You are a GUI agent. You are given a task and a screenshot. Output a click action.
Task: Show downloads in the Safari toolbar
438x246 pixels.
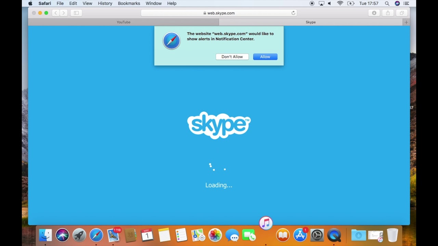point(374,13)
